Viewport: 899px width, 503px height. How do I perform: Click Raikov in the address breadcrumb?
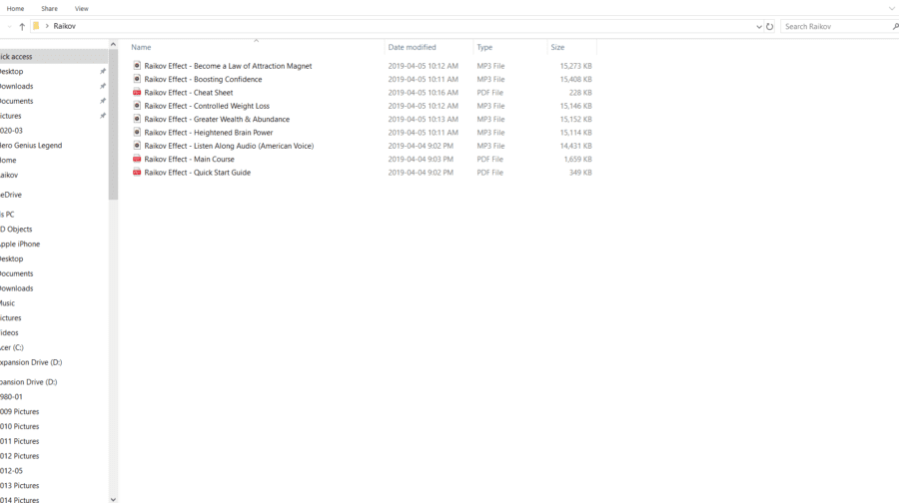coord(64,26)
